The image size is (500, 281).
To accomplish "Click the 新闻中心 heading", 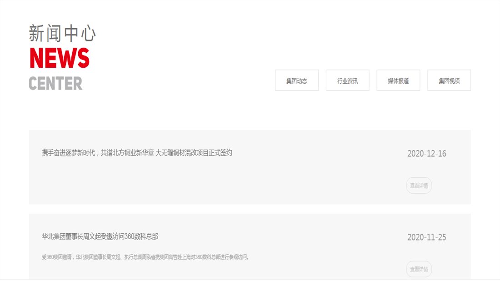I will 62,33.
